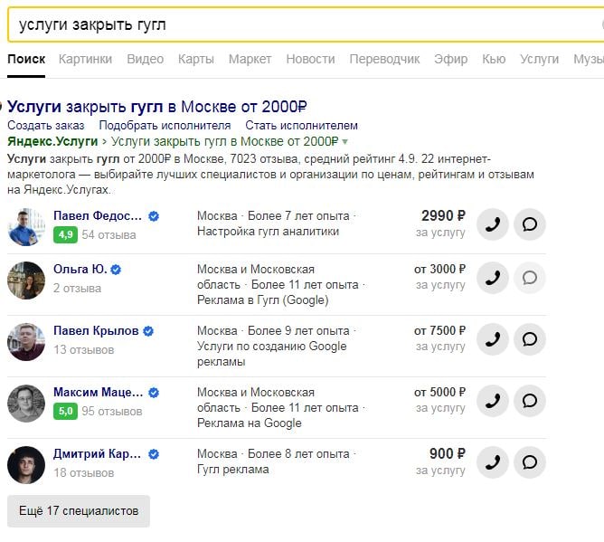This screenshot has height=542, width=604.
Task: Click the 5,0 rating badge
Action: click(x=65, y=412)
